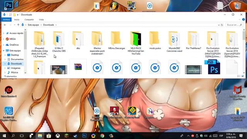Select the 32 Bits !!! Chancho OBS folder
This screenshot has width=247, height=139.
coord(59,42)
